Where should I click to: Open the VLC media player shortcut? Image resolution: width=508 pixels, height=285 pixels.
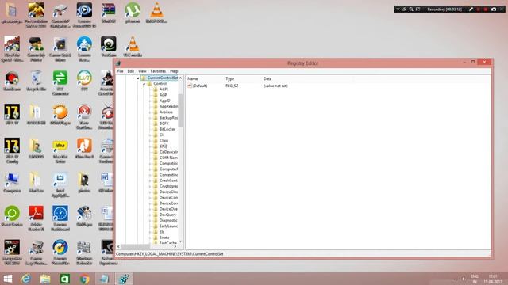point(133,47)
